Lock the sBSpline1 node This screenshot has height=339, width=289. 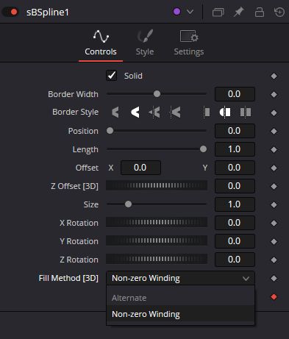coord(260,12)
